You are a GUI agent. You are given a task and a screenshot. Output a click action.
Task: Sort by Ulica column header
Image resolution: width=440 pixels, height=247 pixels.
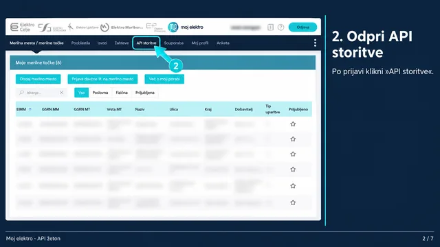[x=174, y=109]
